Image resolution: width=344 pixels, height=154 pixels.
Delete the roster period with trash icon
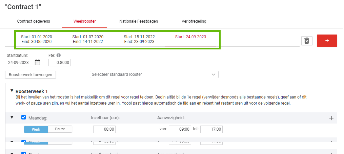click(307, 41)
